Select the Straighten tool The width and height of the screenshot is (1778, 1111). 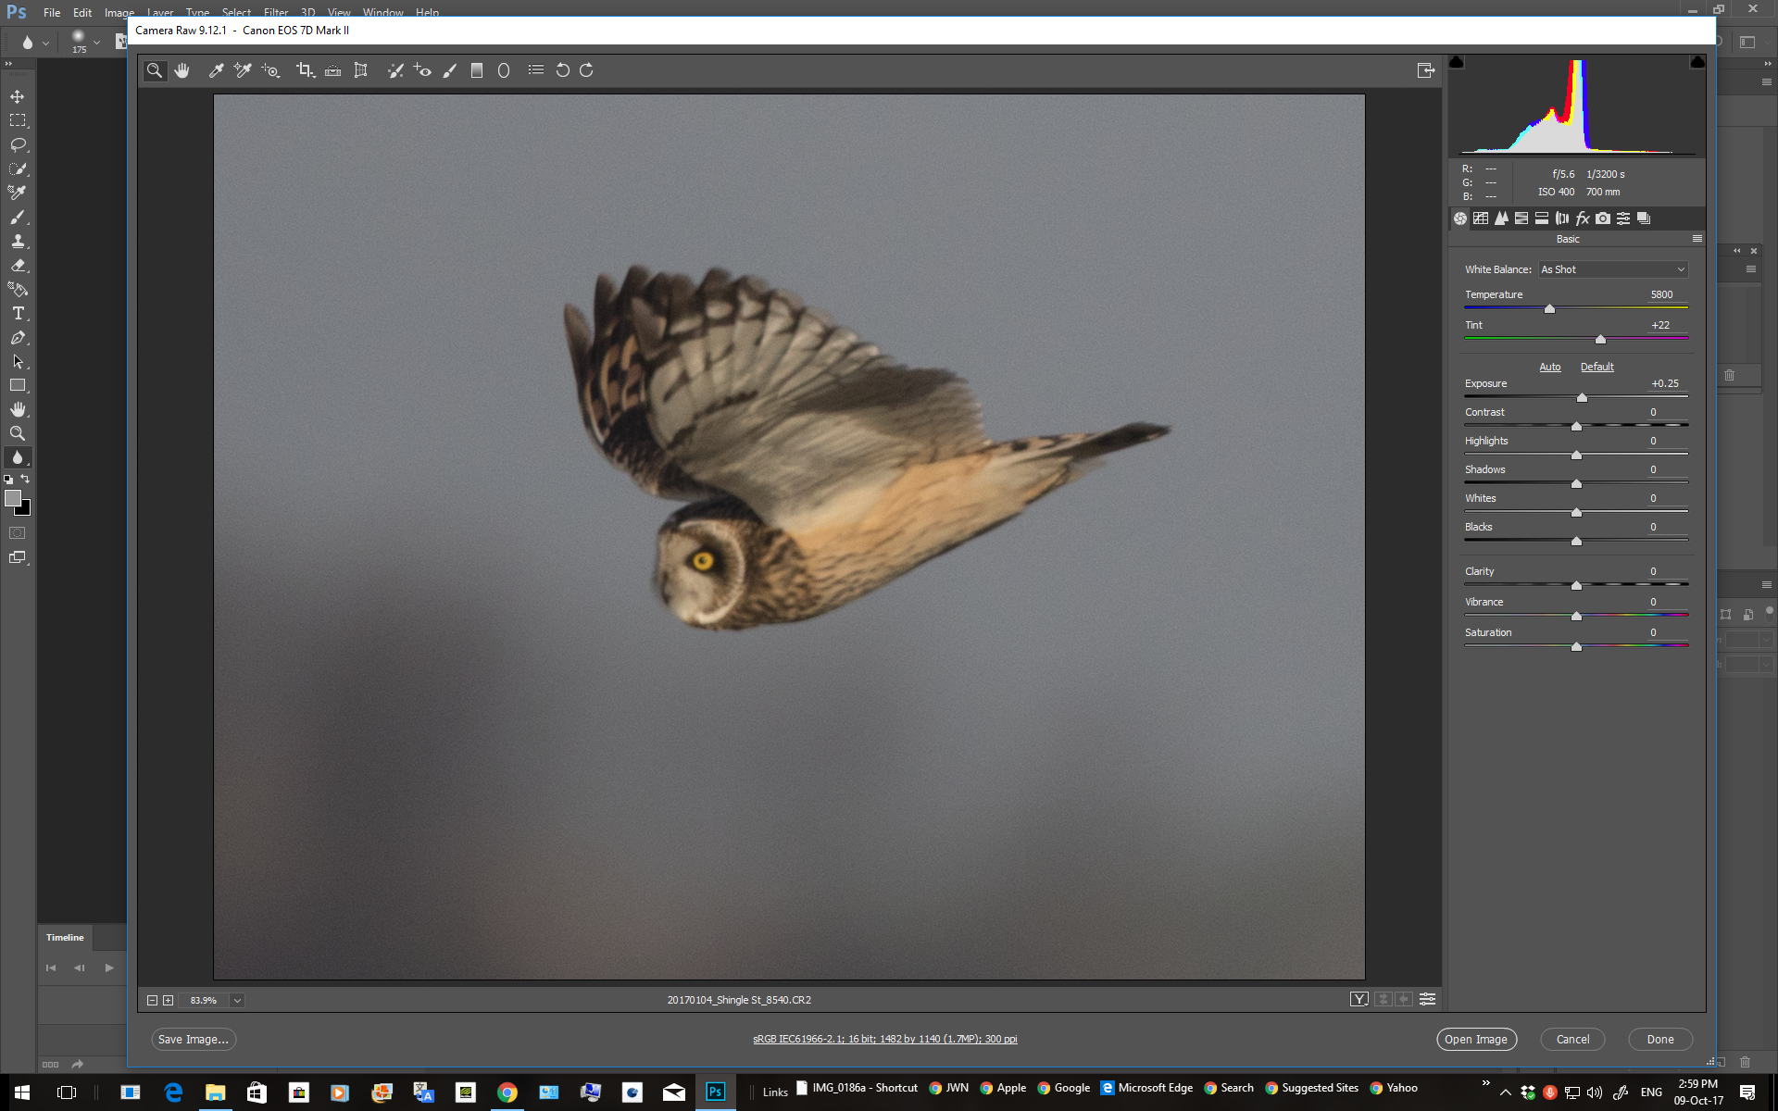coord(332,70)
